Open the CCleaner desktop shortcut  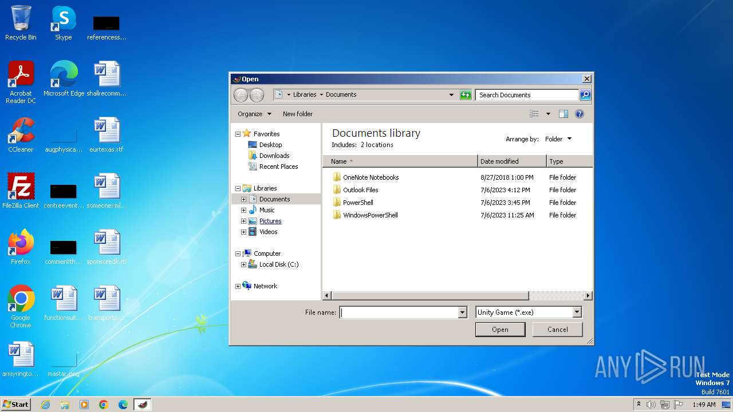click(21, 135)
